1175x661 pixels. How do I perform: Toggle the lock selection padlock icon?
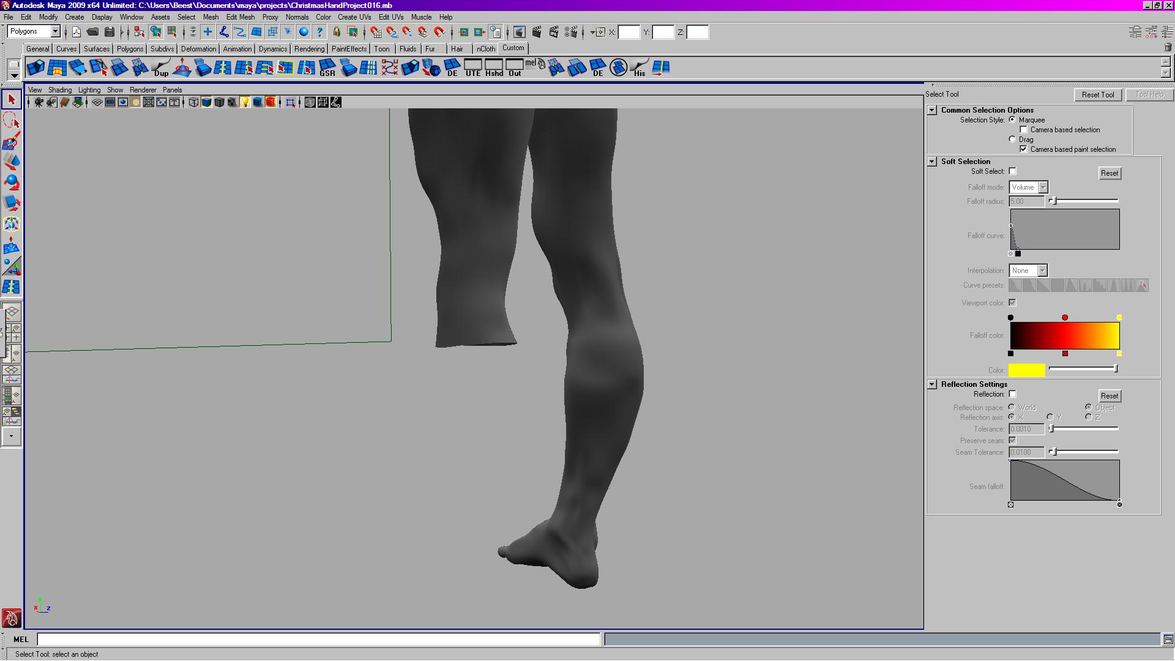pos(337,32)
